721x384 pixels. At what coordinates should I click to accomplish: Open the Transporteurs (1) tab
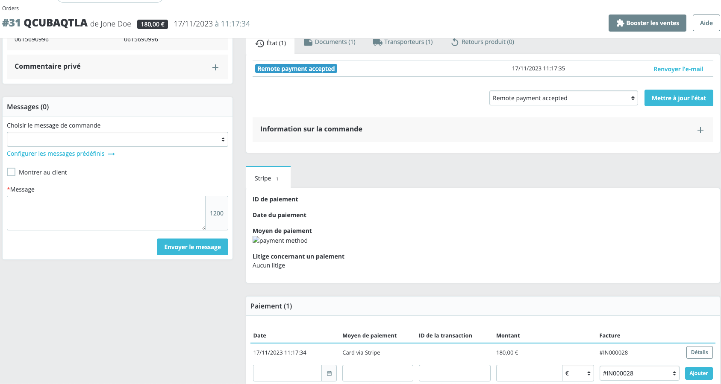tap(403, 42)
